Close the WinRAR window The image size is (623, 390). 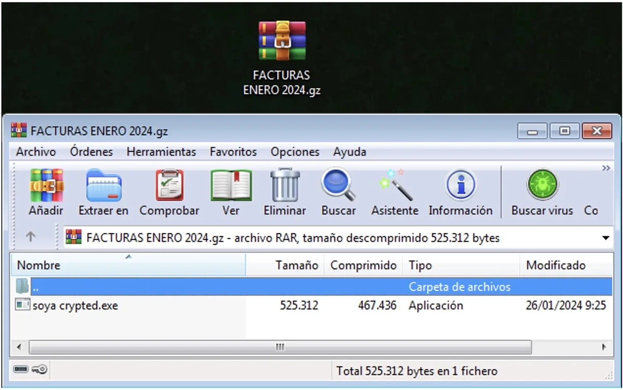pos(597,131)
